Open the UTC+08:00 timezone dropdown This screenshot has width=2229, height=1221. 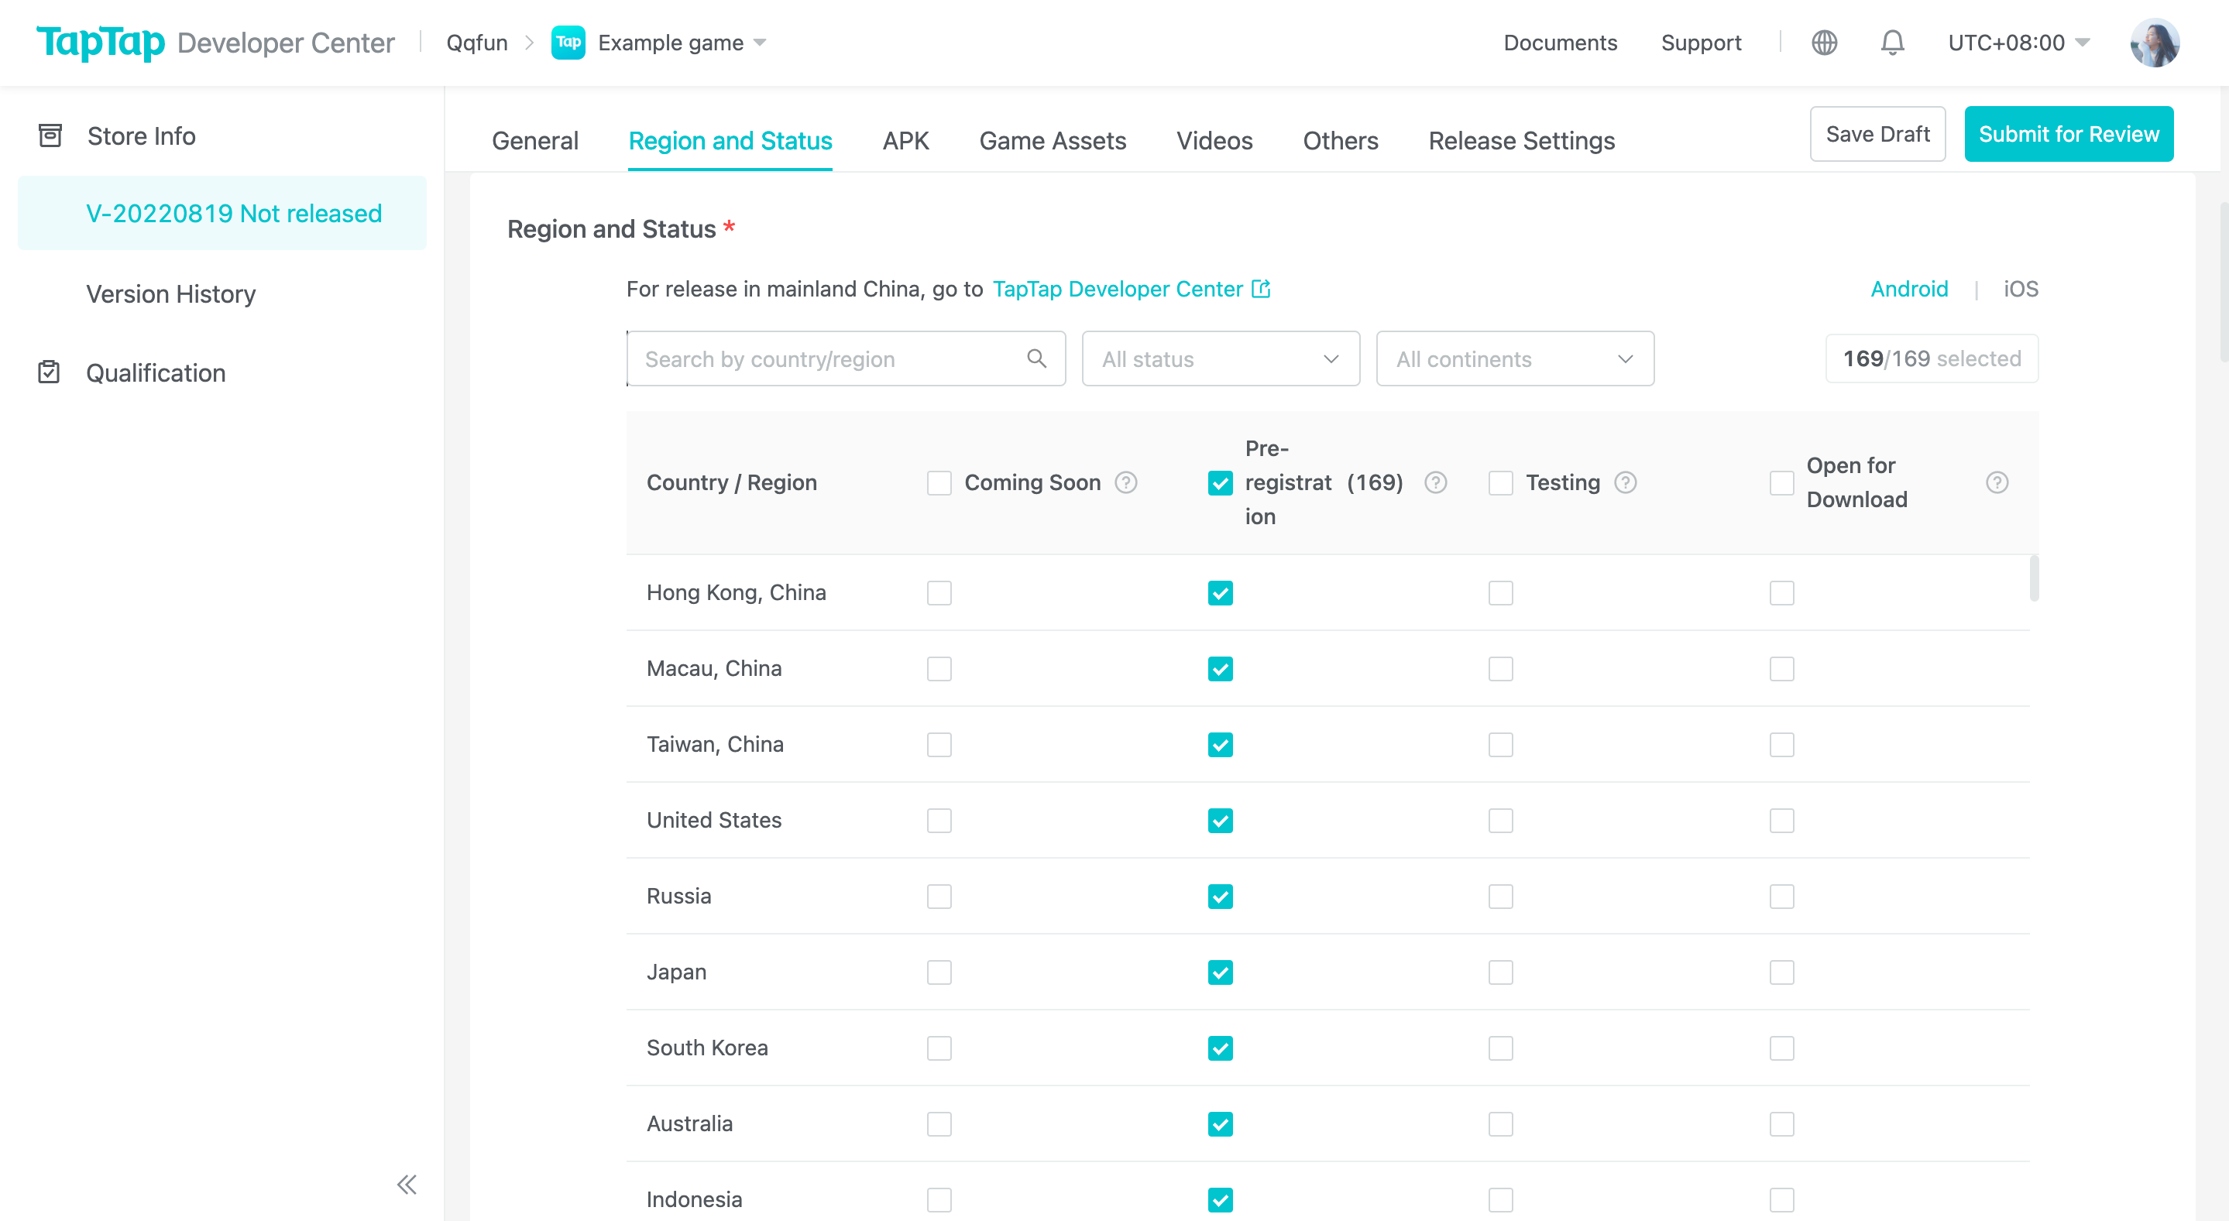(x=2018, y=43)
